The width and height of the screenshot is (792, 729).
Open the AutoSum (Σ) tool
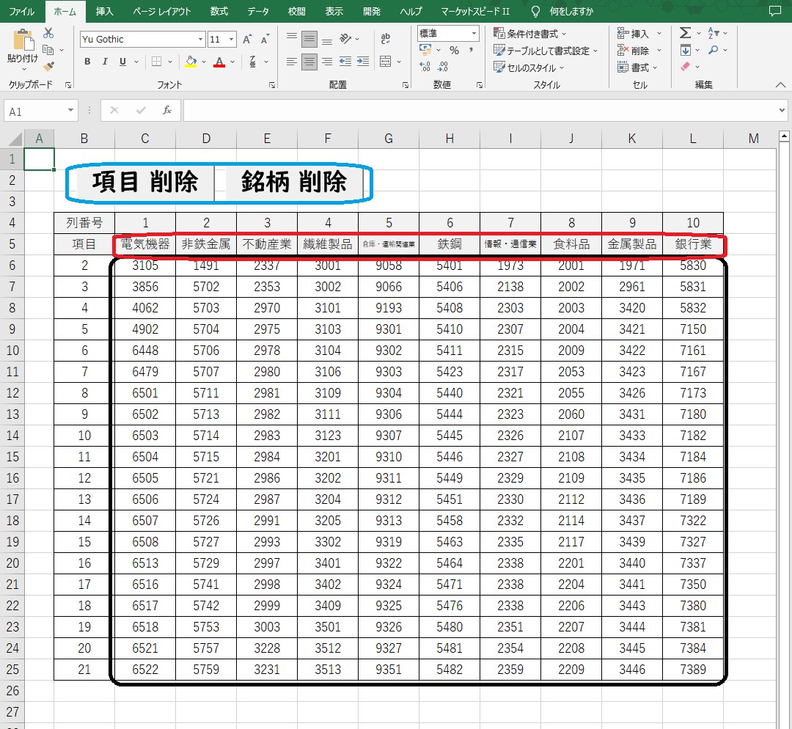click(685, 33)
